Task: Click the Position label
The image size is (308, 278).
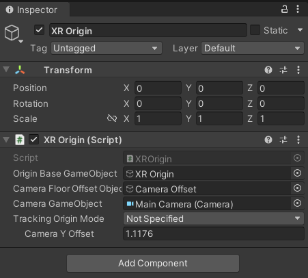Action: click(30, 88)
